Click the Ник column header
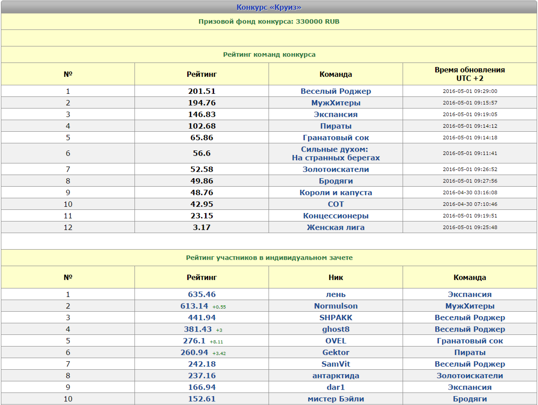Screen dimensions: 538x405 click(336, 277)
